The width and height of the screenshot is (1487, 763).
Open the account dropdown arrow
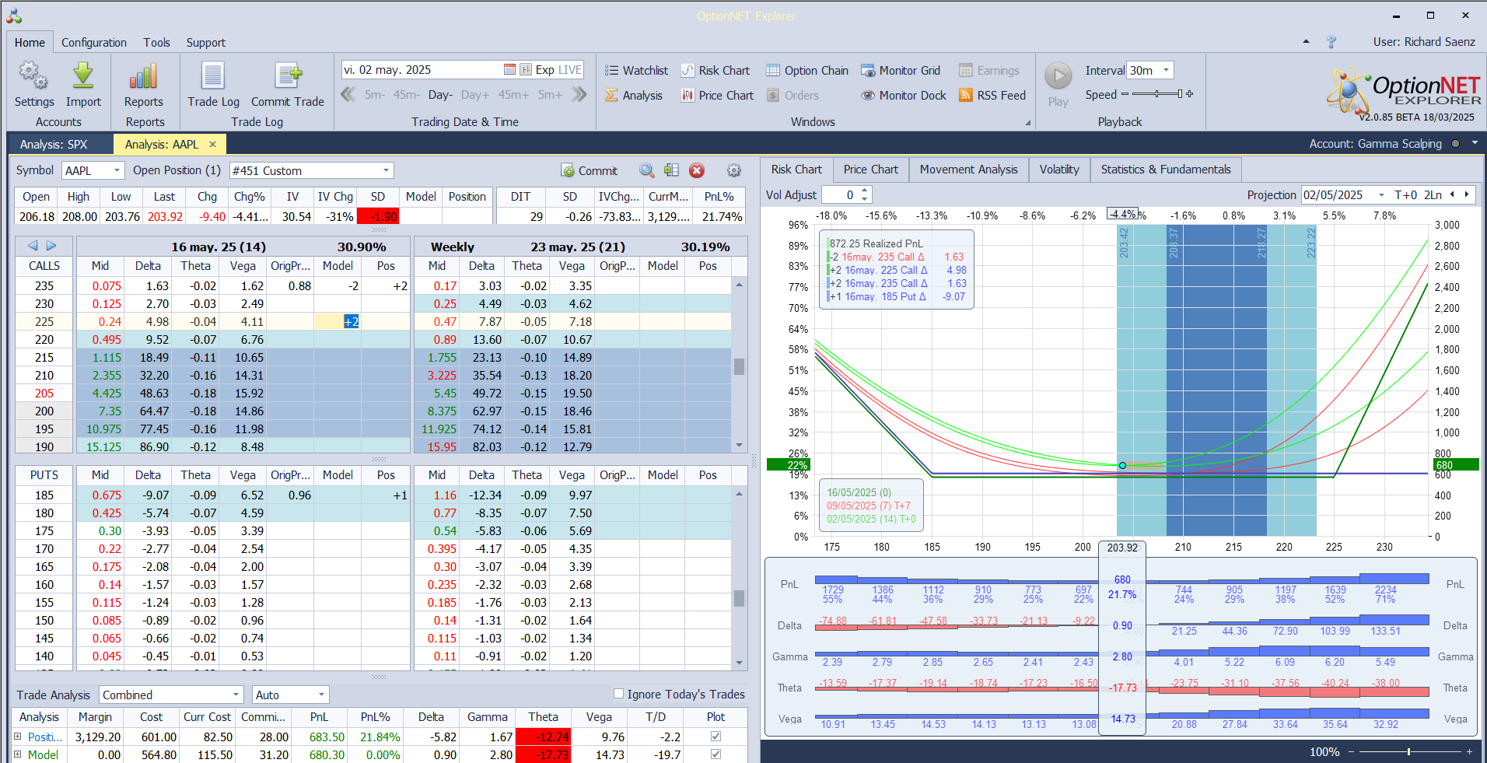[1474, 143]
